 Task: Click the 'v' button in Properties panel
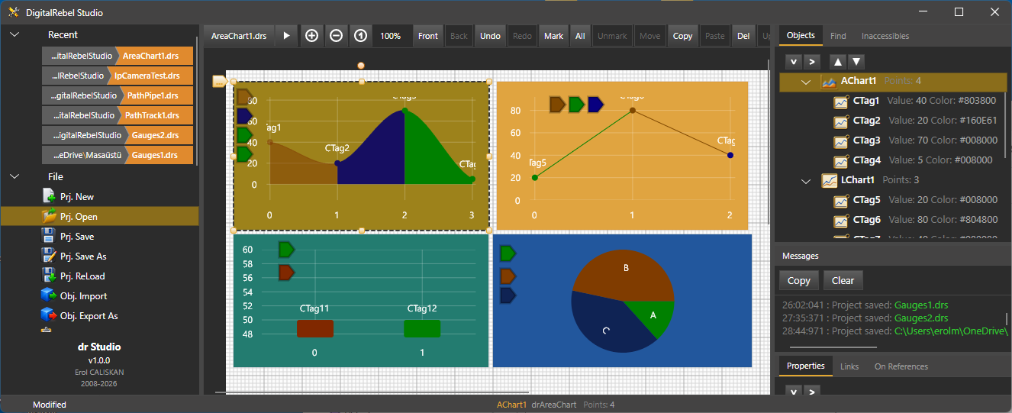(x=794, y=392)
